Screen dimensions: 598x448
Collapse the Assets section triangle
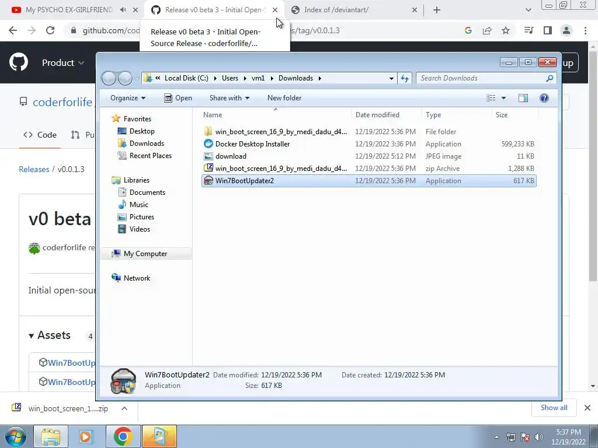pyautogui.click(x=32, y=335)
